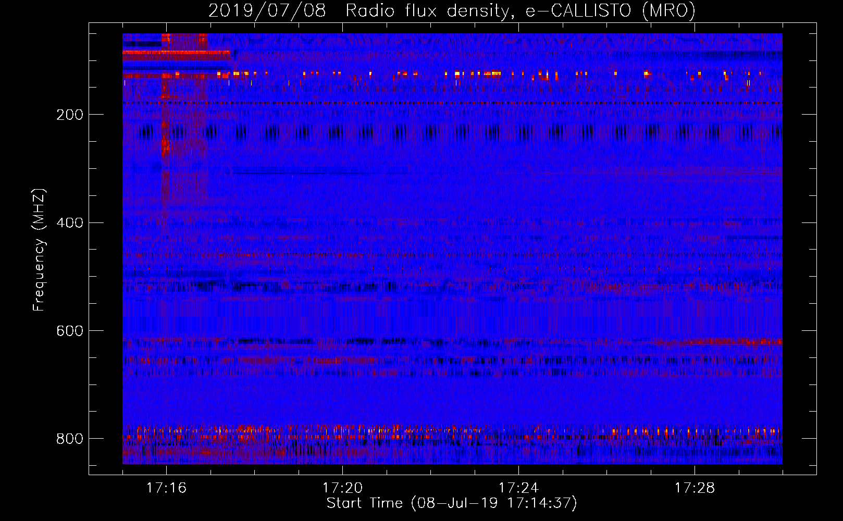The height and width of the screenshot is (521, 843).
Task: Click the 17:16 time tick label
Action: pyautogui.click(x=166, y=488)
